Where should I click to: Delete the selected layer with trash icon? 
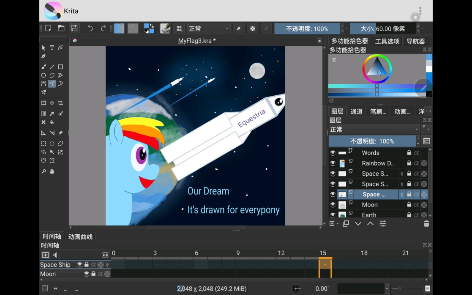tap(426, 224)
